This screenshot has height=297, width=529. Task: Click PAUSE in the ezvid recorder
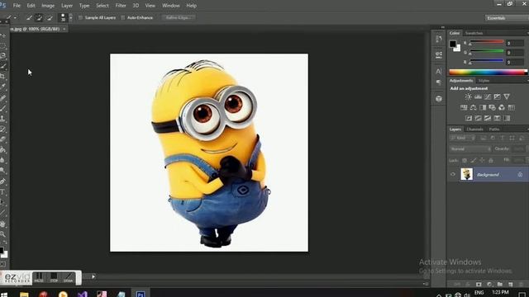tap(39, 278)
